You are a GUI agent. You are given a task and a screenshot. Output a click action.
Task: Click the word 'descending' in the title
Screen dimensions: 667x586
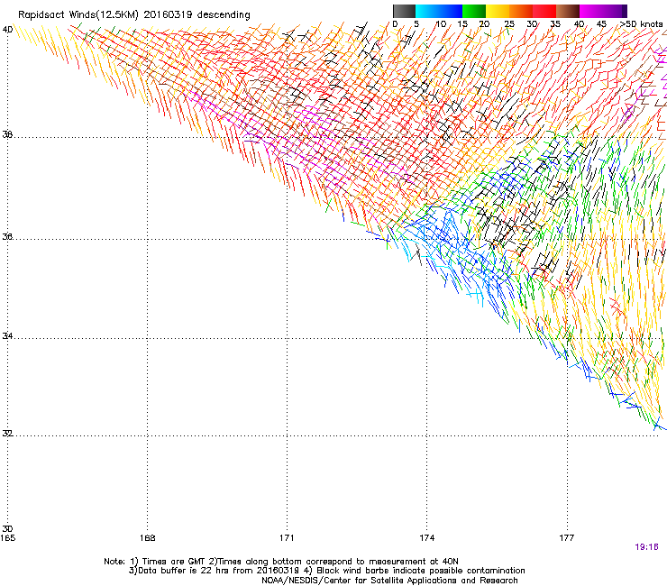click(x=224, y=15)
